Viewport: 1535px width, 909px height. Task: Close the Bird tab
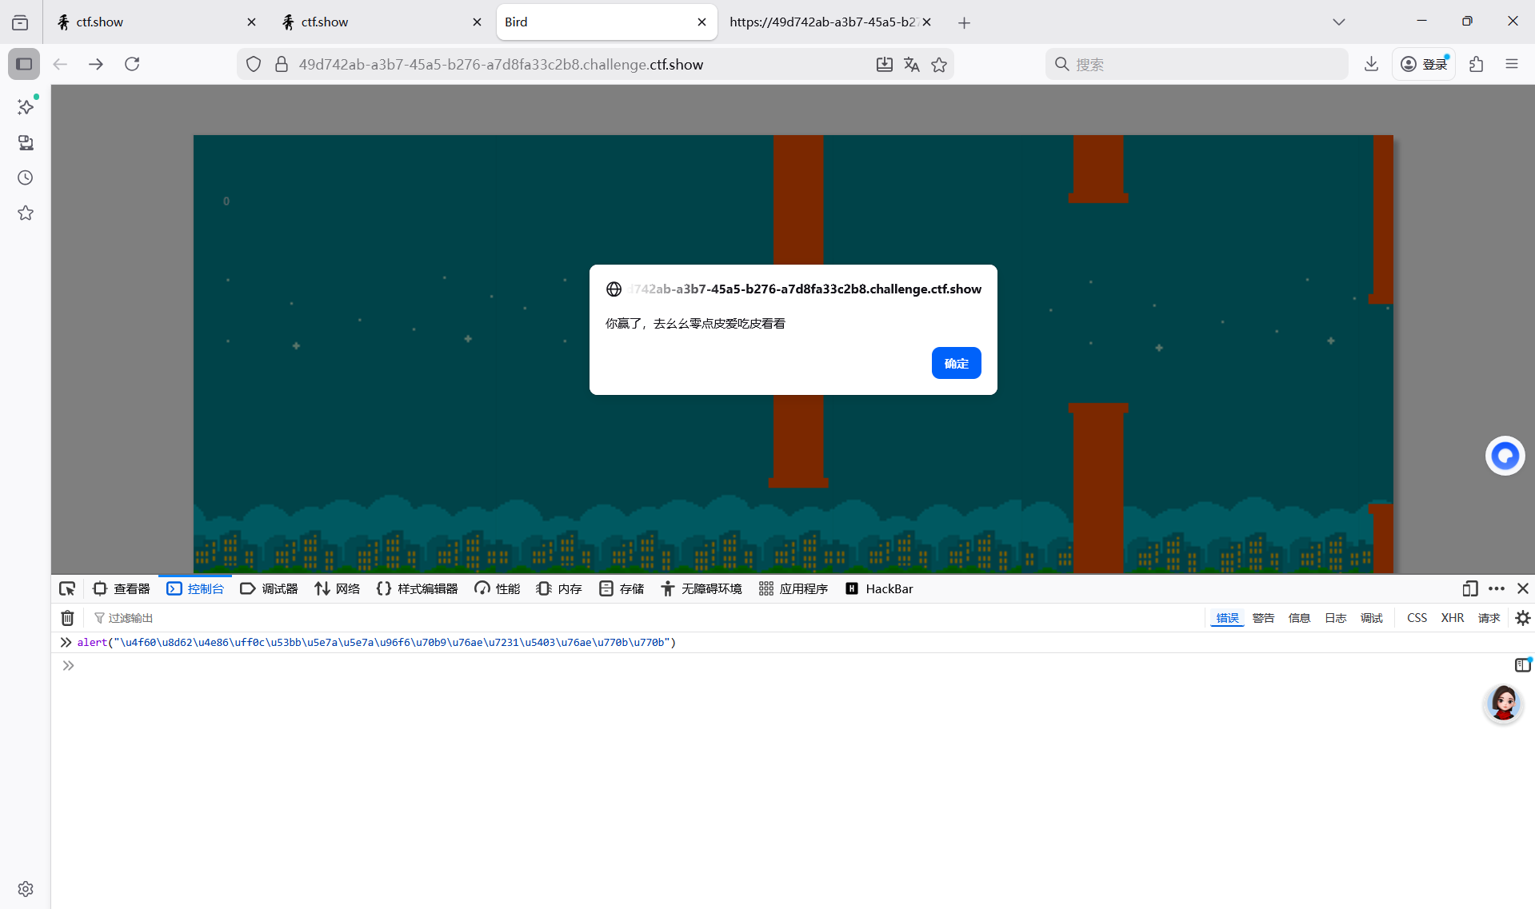click(702, 22)
